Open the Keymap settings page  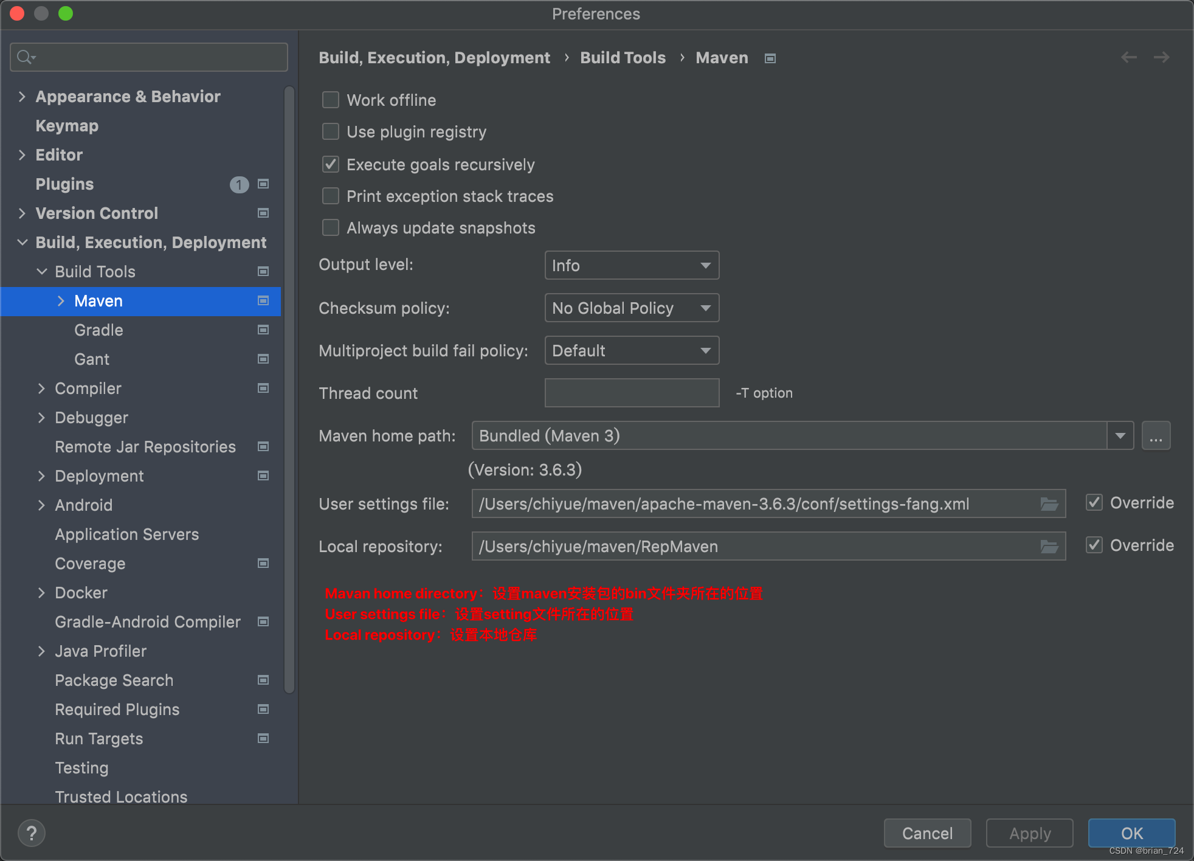point(67,126)
